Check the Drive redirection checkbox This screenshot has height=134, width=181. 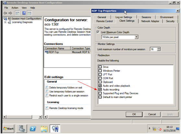pyautogui.click(x=100, y=67)
